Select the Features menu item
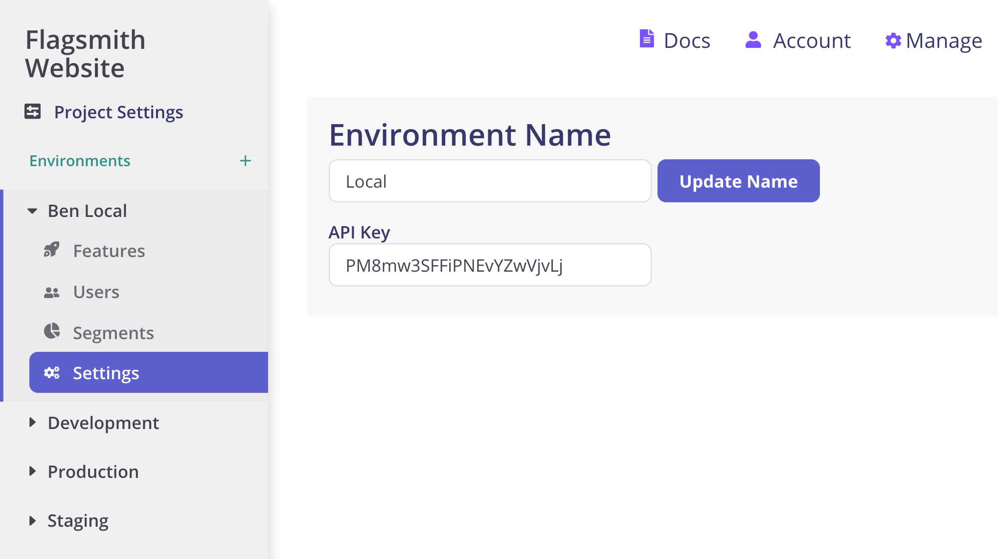 pyautogui.click(x=109, y=250)
